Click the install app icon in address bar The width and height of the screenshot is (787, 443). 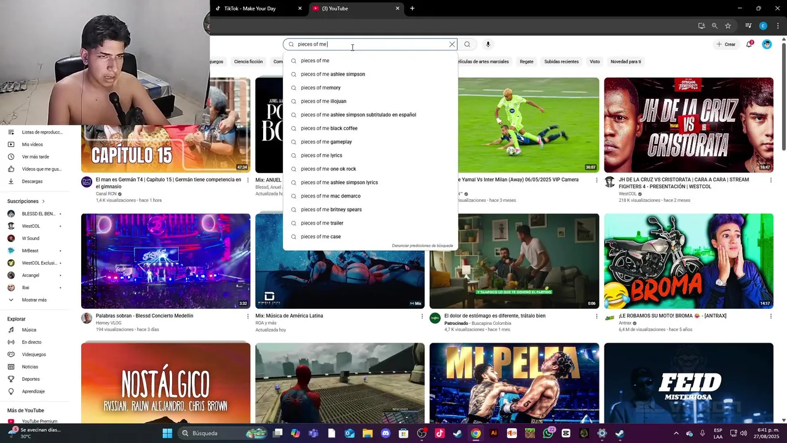pos(702,26)
